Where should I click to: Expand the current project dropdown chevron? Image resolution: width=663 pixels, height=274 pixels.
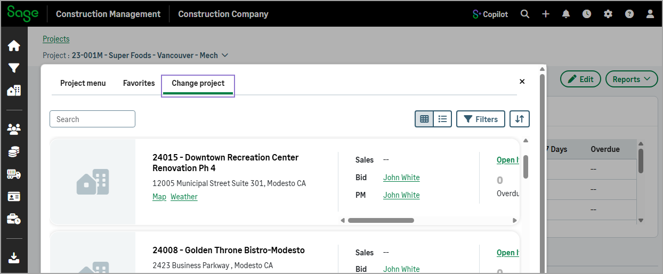click(225, 55)
